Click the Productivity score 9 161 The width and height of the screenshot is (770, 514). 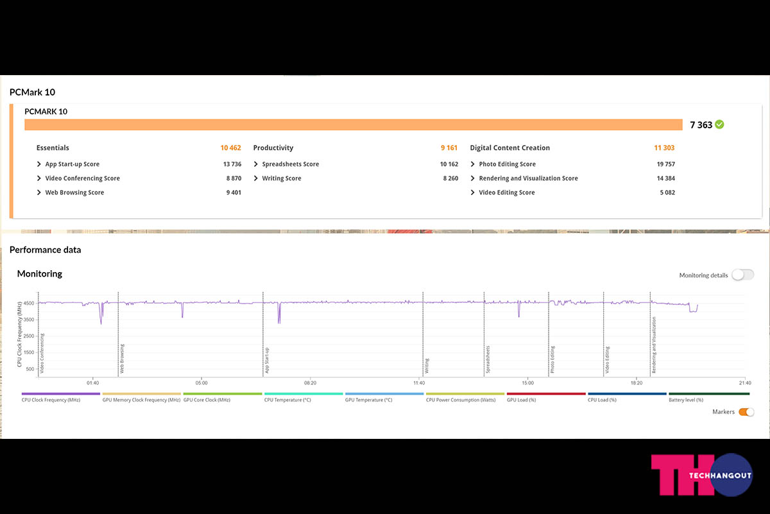pyautogui.click(x=449, y=148)
